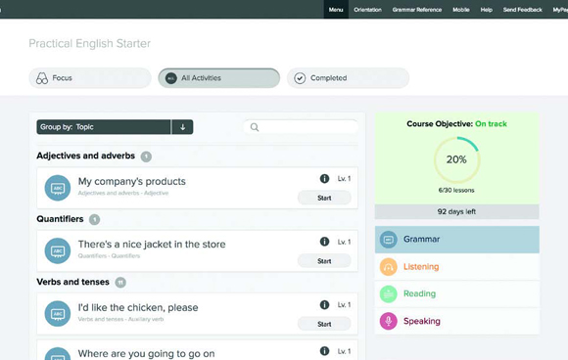
Task: Click the ALL badge icon
Action: click(x=171, y=78)
